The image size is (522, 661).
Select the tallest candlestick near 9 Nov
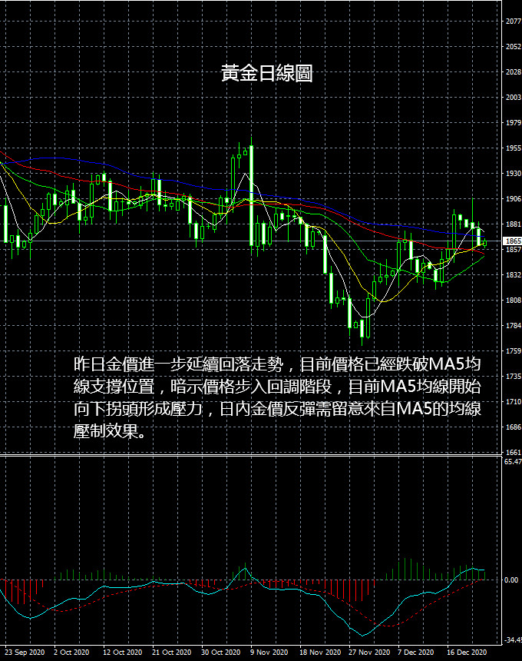pyautogui.click(x=251, y=196)
